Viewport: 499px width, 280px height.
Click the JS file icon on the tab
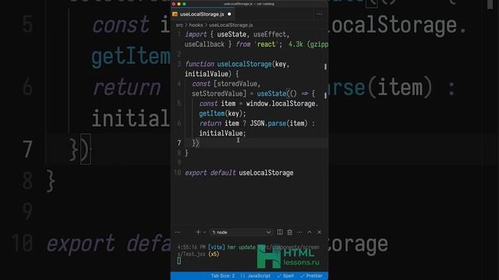point(175,14)
